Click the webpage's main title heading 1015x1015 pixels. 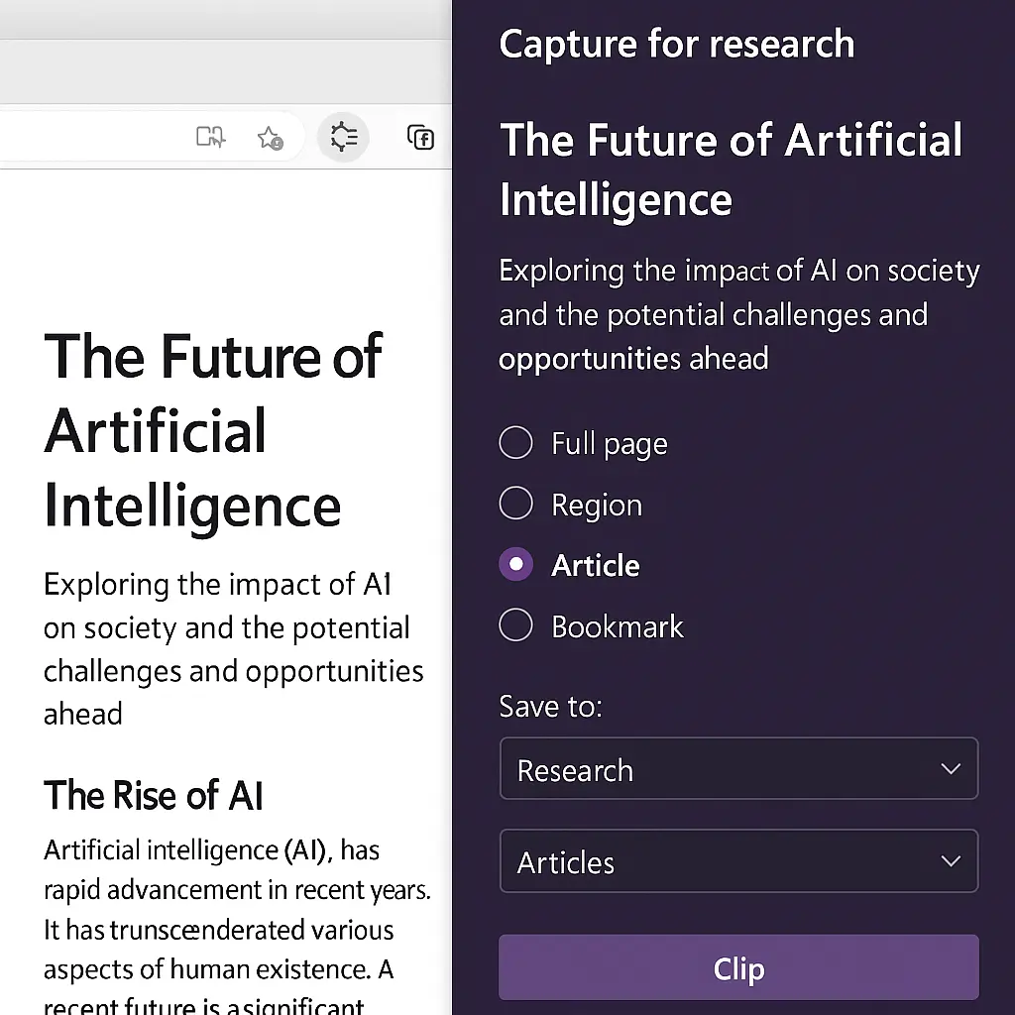tap(212, 430)
